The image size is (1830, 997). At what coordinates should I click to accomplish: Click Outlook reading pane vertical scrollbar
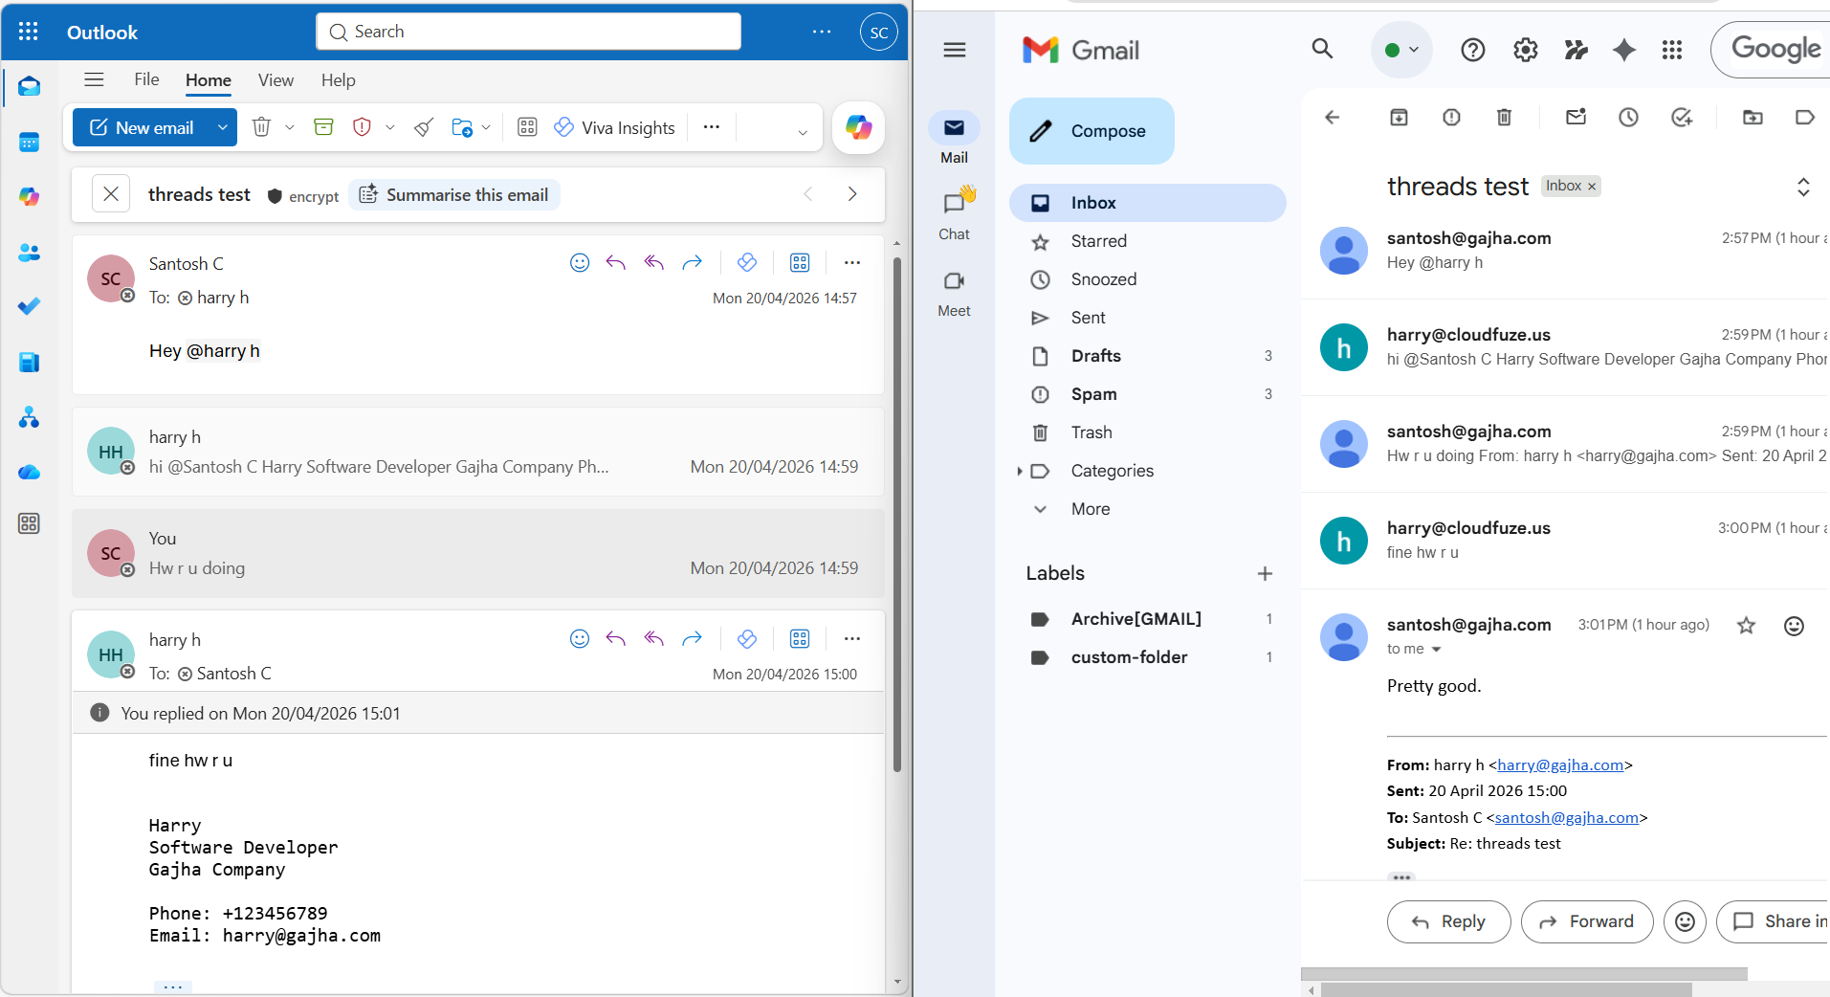point(897,514)
